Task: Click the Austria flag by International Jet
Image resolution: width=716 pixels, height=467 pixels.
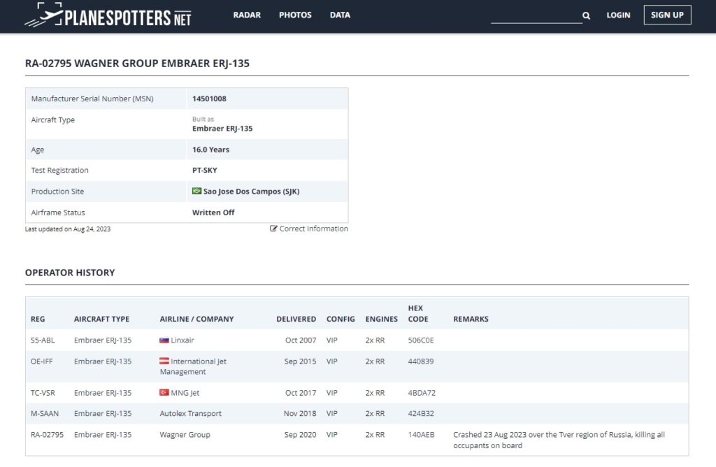Action: pyautogui.click(x=164, y=361)
